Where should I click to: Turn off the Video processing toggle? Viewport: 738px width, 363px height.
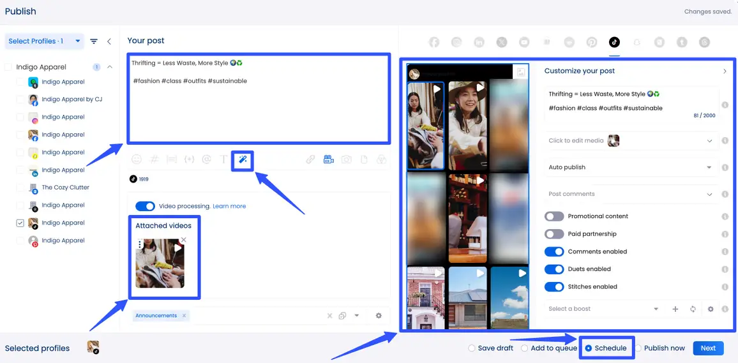146,206
